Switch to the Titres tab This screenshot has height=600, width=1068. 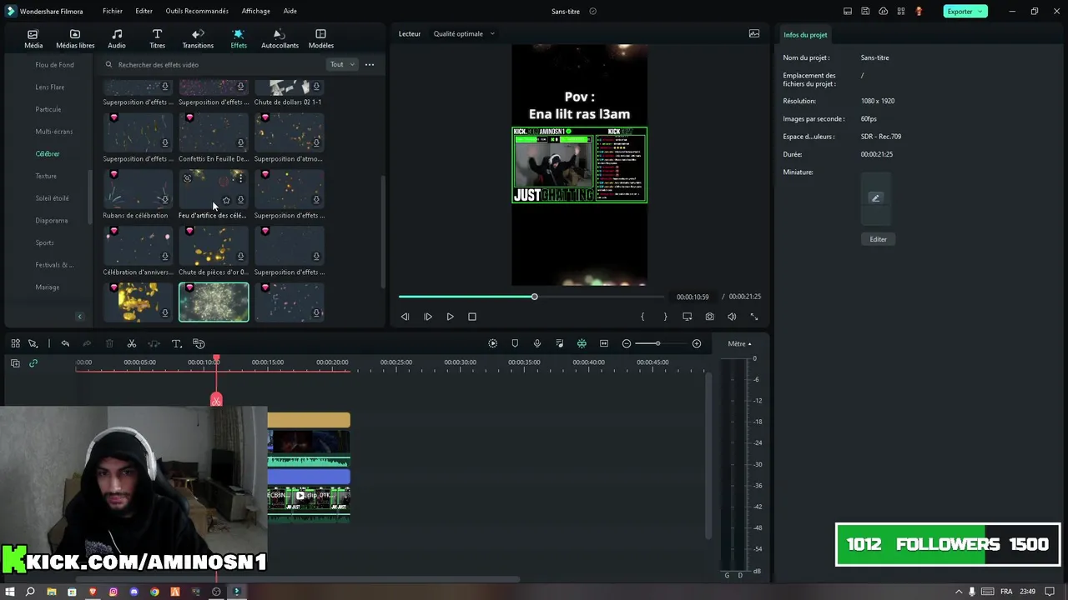pos(157,39)
